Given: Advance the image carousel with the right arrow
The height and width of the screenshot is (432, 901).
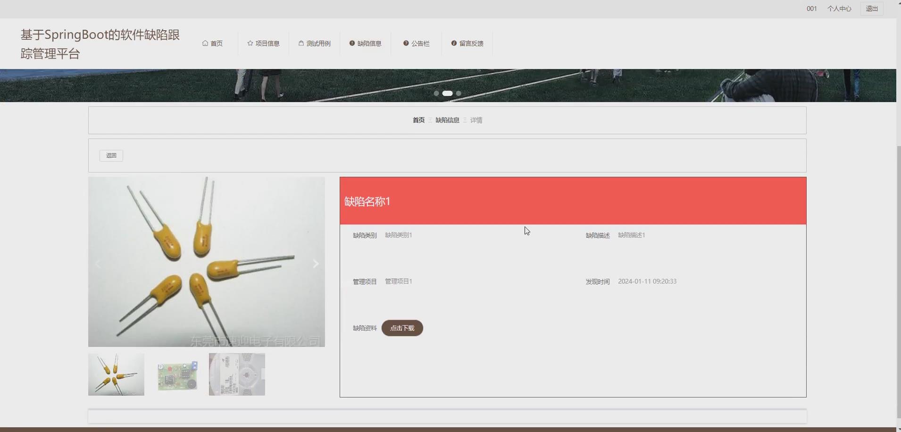Looking at the screenshot, I should [x=315, y=263].
